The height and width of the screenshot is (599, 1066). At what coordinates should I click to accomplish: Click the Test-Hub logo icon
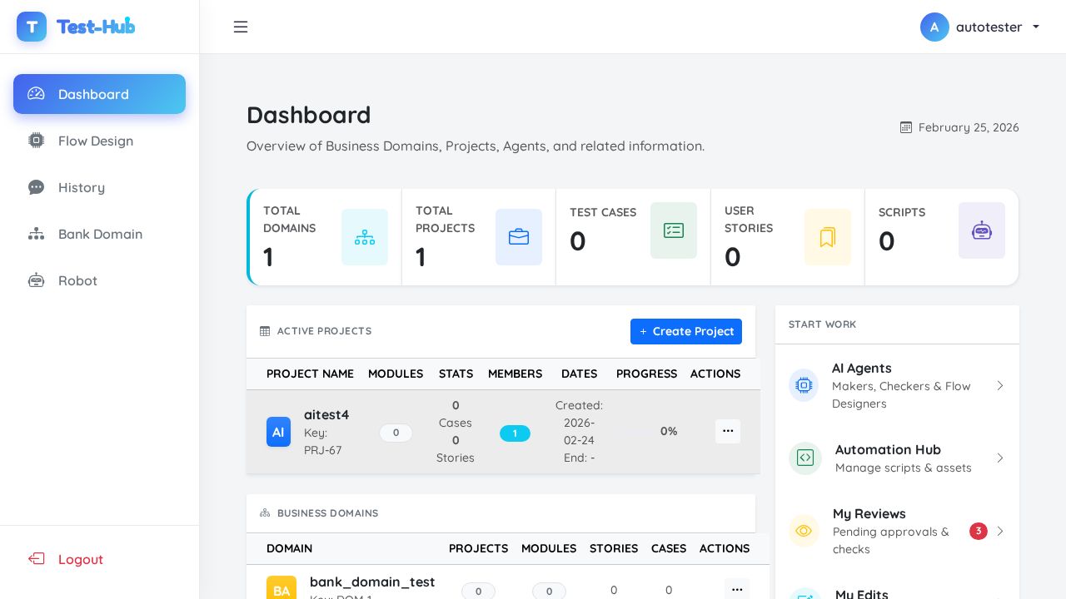[x=32, y=27]
